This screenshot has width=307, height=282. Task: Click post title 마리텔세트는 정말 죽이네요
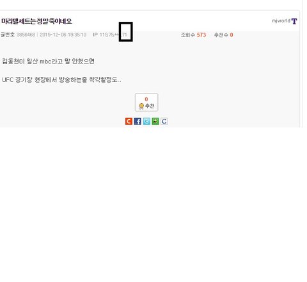(36, 21)
